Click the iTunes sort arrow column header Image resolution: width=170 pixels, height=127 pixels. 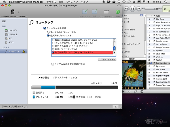(x=151, y=16)
